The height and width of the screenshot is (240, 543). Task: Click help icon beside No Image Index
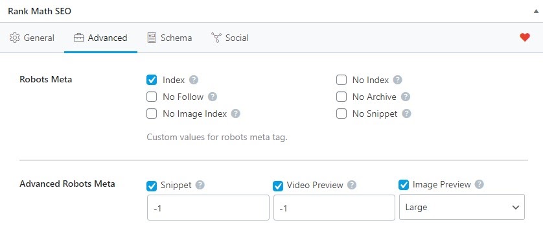tap(235, 114)
